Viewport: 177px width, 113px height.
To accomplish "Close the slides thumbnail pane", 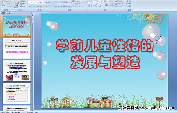I will pos(32,13).
